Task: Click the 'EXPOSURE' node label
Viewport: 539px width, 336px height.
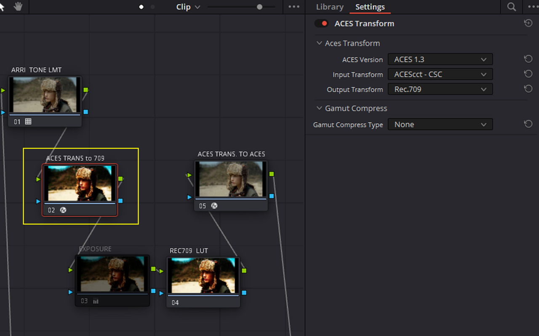Action: coord(95,249)
